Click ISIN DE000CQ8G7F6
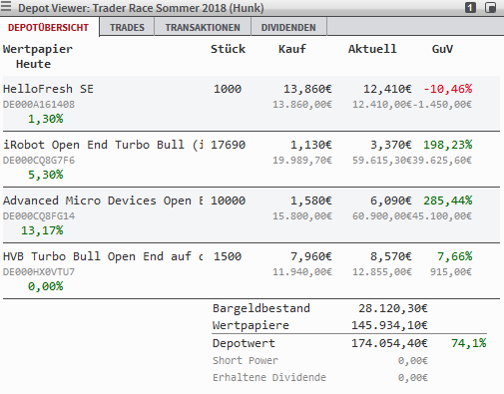The image size is (504, 394). pos(39,161)
